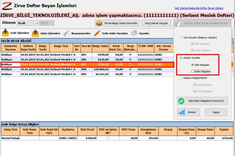Click the Deftere Kayıt Tarihi column header

[x=28, y=48]
